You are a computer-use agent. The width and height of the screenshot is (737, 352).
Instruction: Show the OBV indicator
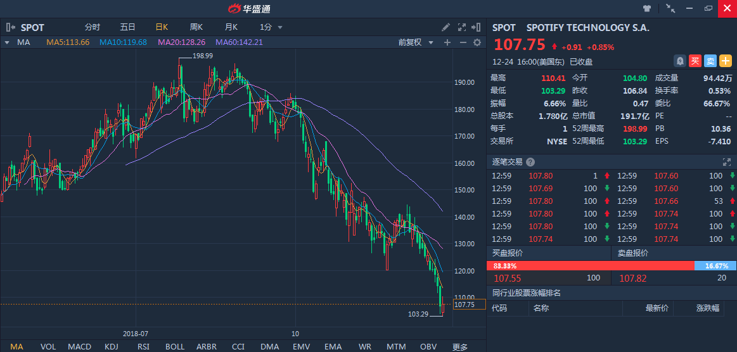pyautogui.click(x=428, y=347)
